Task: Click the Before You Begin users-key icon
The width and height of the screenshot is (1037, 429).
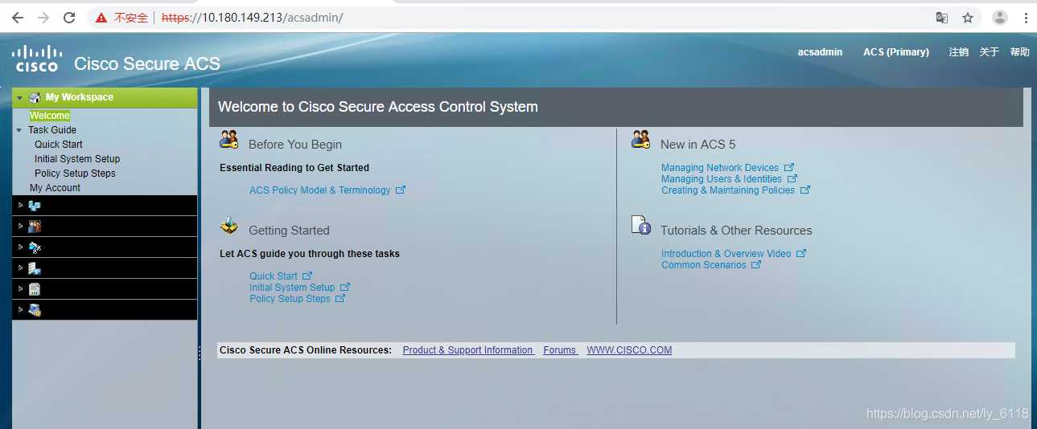Action: (x=229, y=140)
